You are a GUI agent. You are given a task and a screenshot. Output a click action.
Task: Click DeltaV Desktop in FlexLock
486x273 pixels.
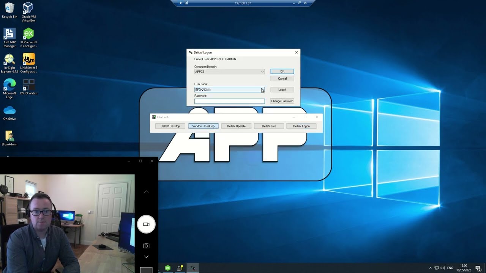[x=170, y=126]
